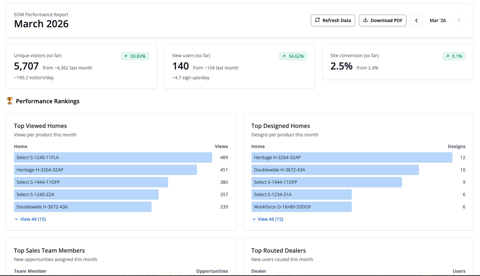Select the Select S-1234-31A designs bar
Image resolution: width=480 pixels, height=276 pixels.
pyautogui.click(x=301, y=194)
